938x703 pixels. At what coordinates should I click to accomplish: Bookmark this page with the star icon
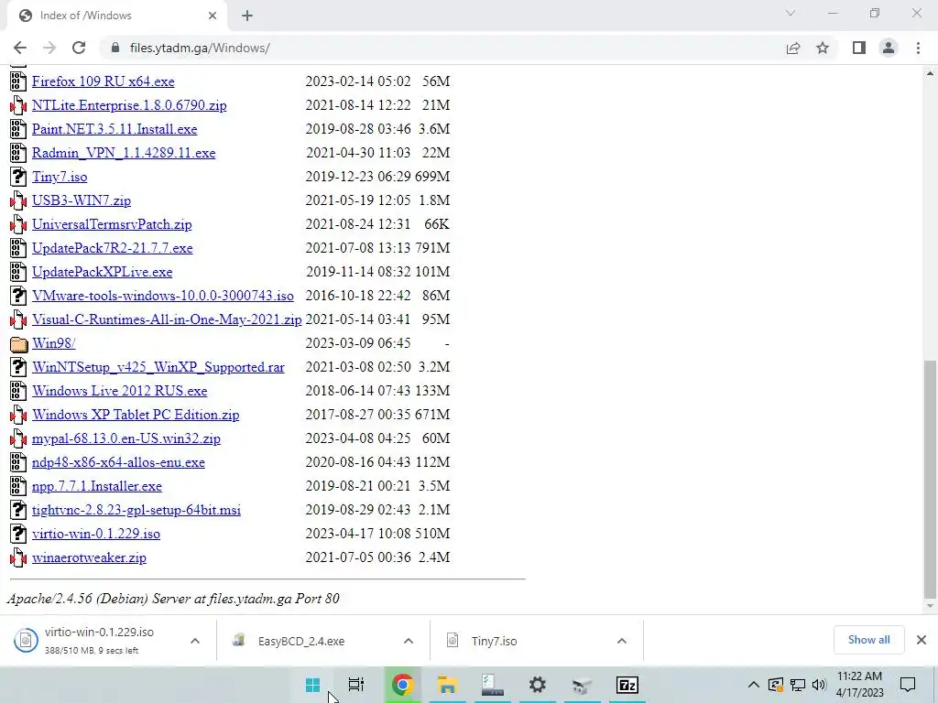click(x=823, y=48)
